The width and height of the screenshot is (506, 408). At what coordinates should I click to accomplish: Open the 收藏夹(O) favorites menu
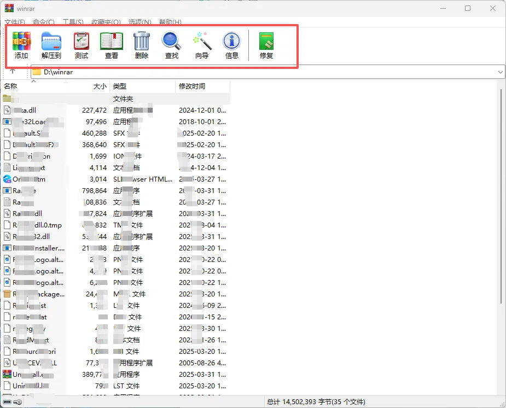click(106, 22)
